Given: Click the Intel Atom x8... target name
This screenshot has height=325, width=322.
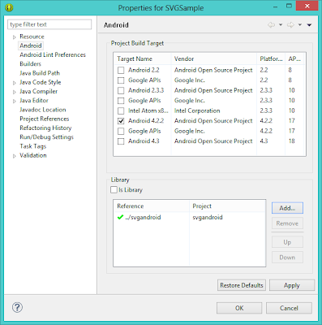Looking at the screenshot, I should 148,110.
